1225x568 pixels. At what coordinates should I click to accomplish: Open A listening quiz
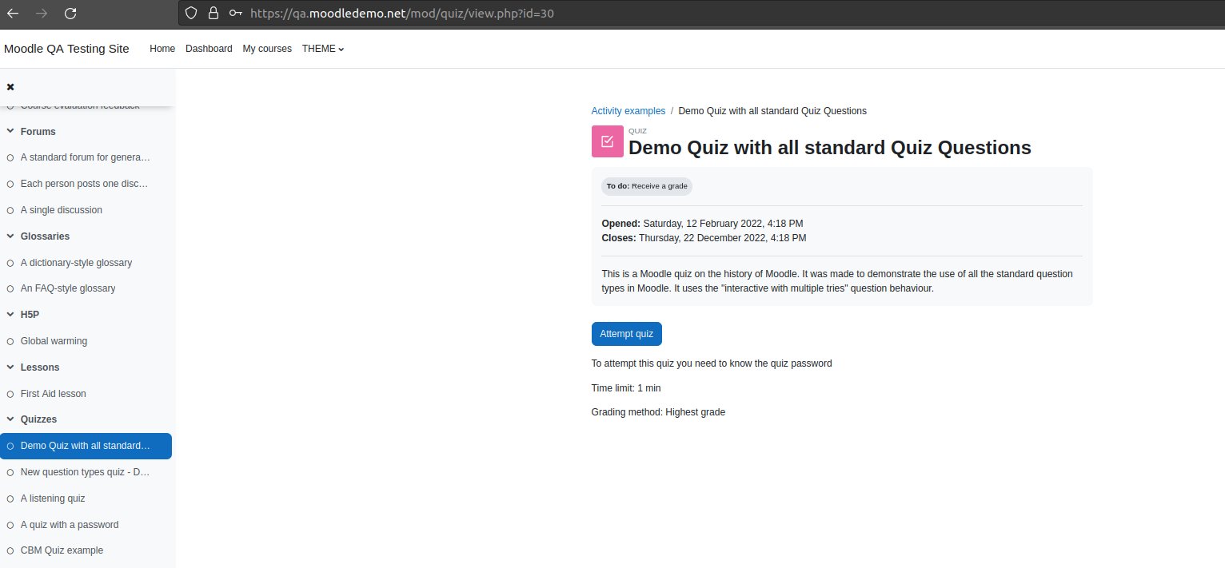(53, 498)
